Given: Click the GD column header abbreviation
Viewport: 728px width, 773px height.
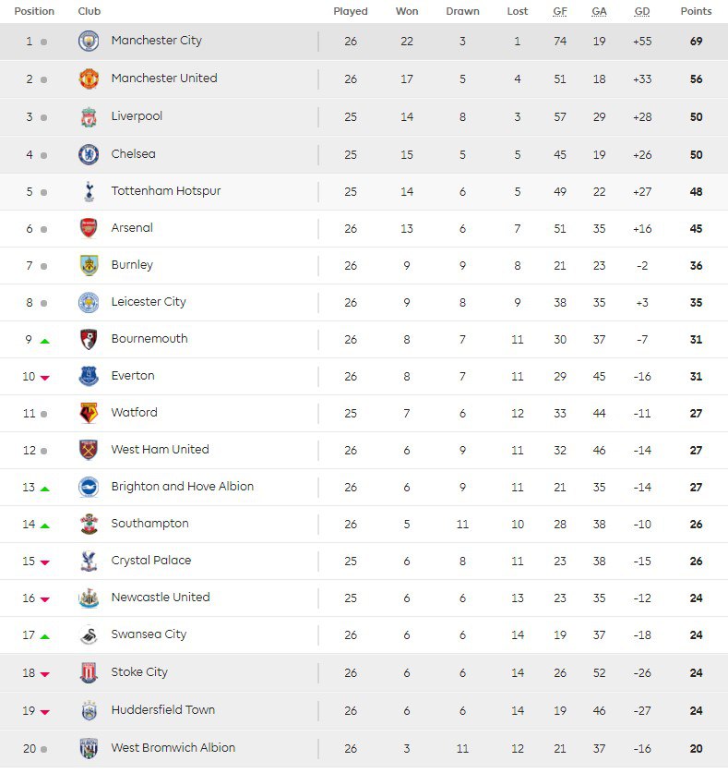Looking at the screenshot, I should point(642,11).
